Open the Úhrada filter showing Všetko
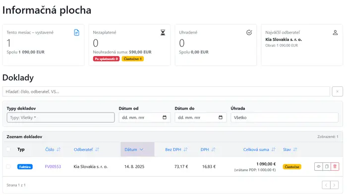Viewport: 347px width, 195px height. pyautogui.click(x=285, y=117)
